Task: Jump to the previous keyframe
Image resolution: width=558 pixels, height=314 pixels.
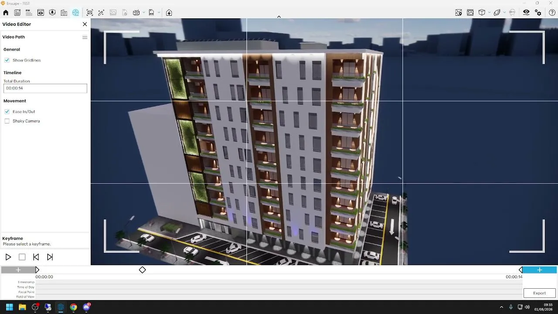Action: point(36,257)
